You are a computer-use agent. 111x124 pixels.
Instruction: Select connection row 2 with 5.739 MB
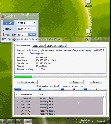(59, 102)
